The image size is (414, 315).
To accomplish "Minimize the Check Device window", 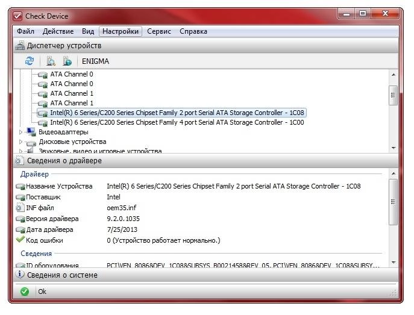I will point(346,14).
